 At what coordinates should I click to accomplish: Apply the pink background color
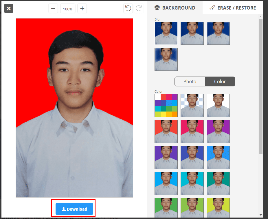pos(192,131)
